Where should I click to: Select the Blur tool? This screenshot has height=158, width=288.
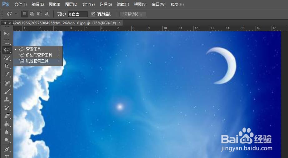[x=7, y=132]
